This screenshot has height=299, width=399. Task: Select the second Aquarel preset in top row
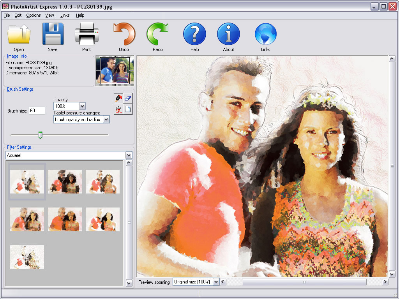pyautogui.click(x=65, y=181)
